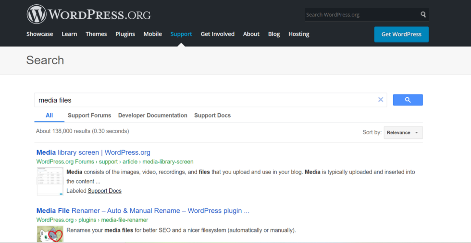
Task: Click the Media library result thumbnail
Action: 50,181
